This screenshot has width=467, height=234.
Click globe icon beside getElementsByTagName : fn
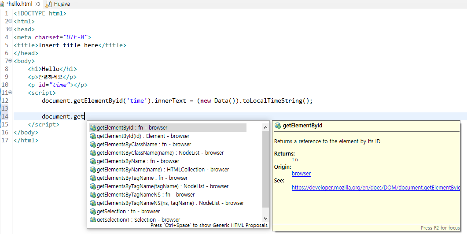[92, 178]
